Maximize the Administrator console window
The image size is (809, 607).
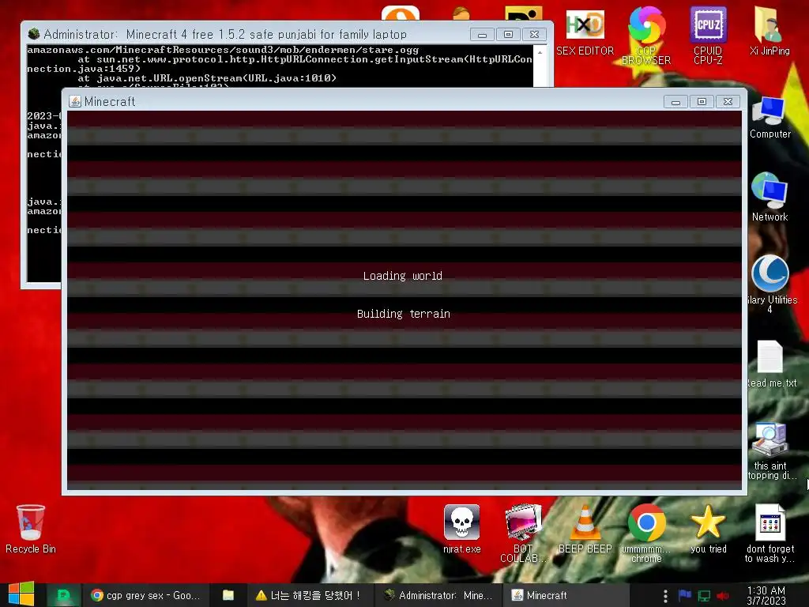coord(508,35)
